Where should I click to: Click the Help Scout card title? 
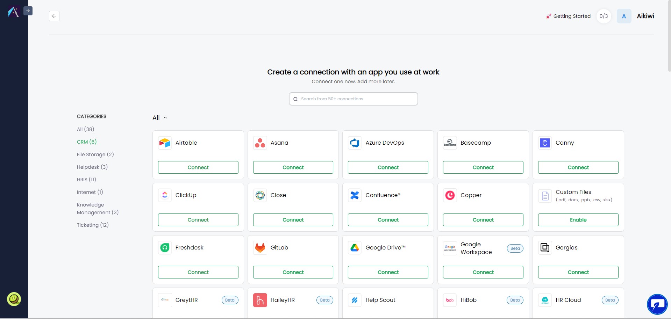point(380,300)
